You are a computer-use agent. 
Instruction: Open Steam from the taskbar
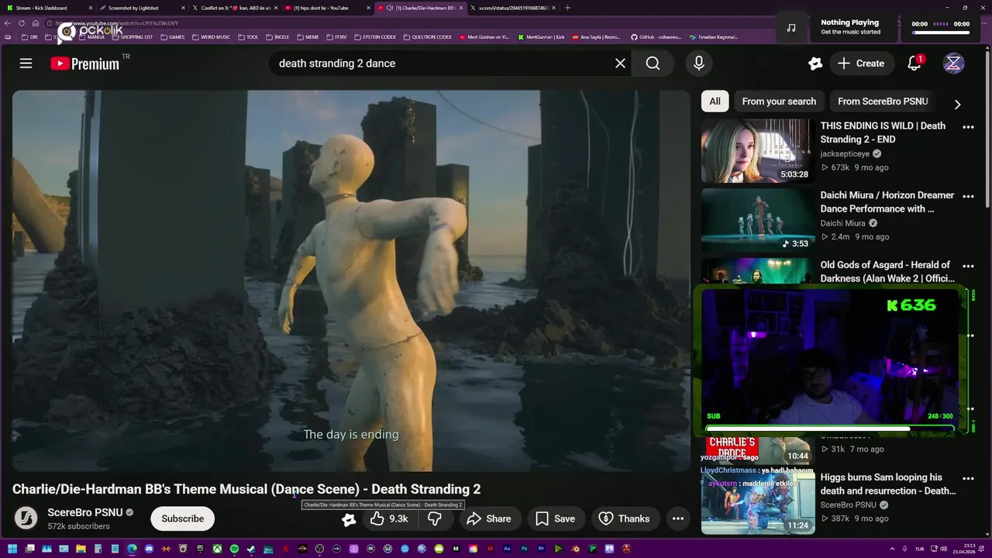coord(251,549)
